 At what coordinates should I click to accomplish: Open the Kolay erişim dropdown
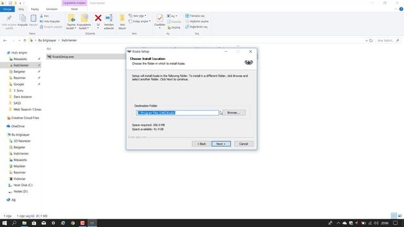140,21
